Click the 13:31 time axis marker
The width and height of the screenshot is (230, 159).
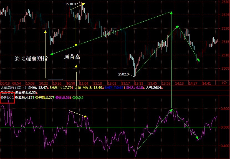[138, 83]
